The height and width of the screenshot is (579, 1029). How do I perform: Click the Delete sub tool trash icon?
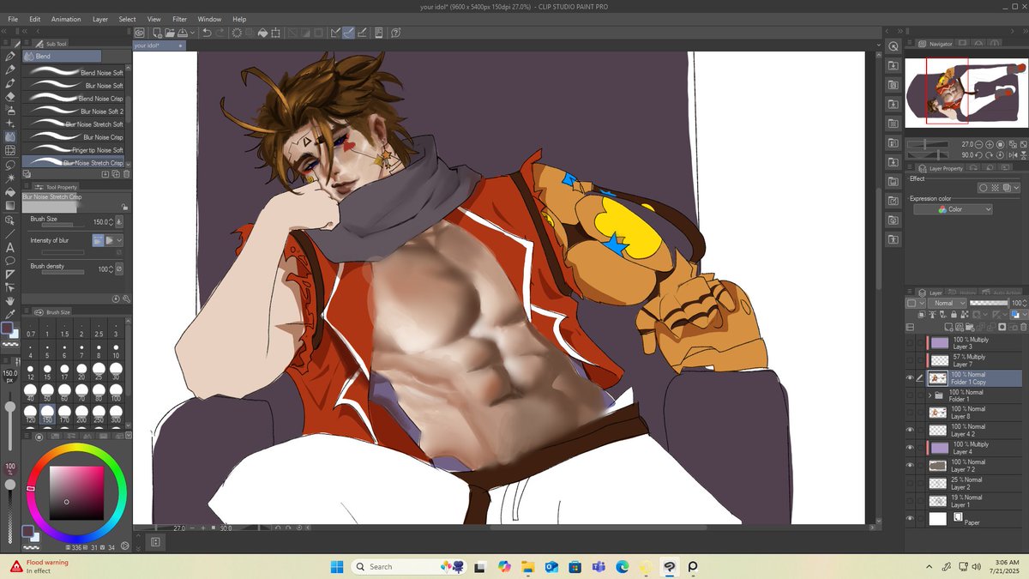point(127,174)
